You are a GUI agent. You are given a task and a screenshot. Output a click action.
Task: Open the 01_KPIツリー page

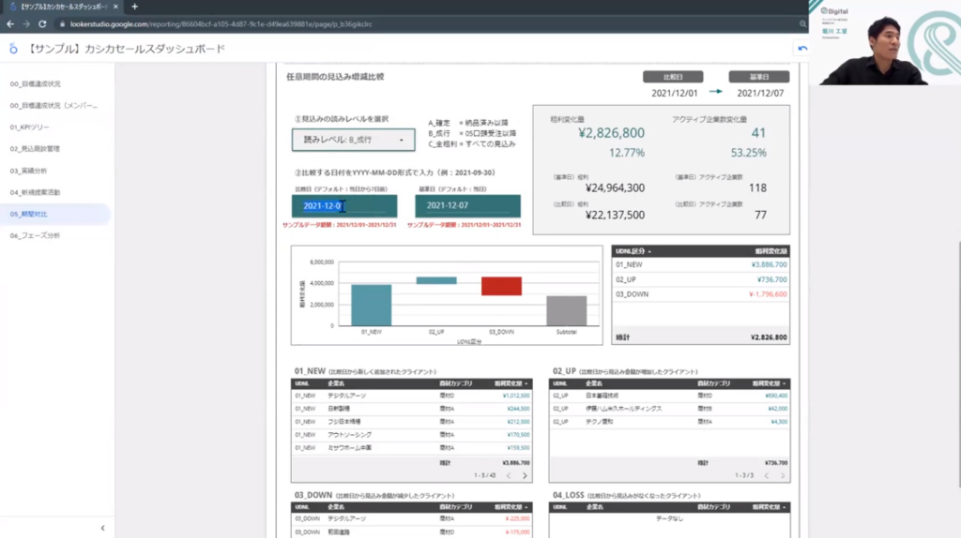click(x=29, y=127)
